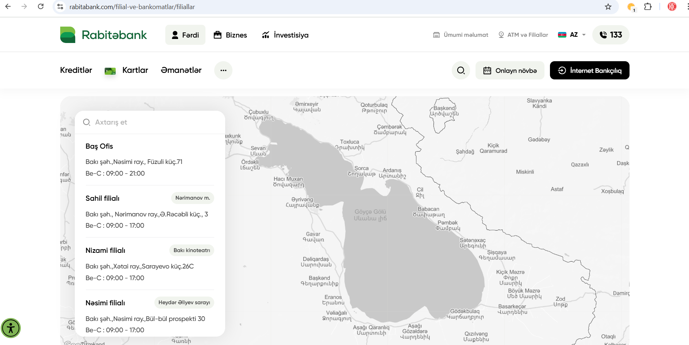Switch to the Biznes tab
689x345 pixels.
(230, 35)
